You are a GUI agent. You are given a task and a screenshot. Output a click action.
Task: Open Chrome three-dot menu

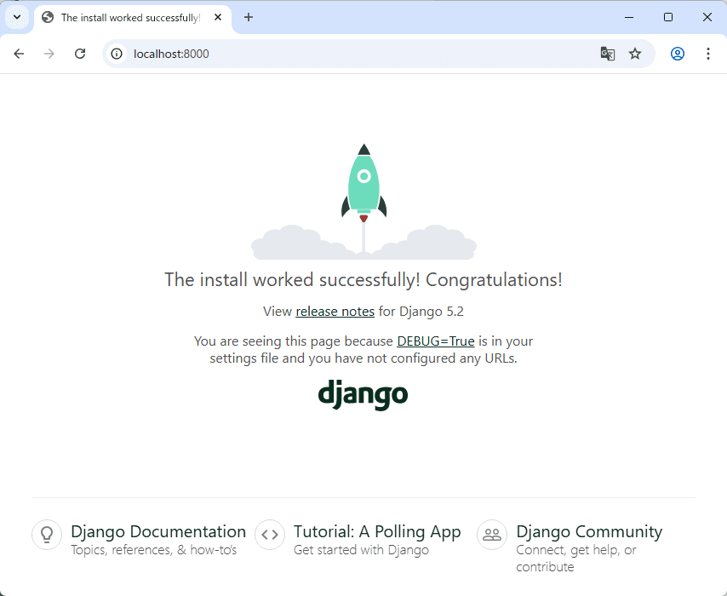[x=708, y=54]
